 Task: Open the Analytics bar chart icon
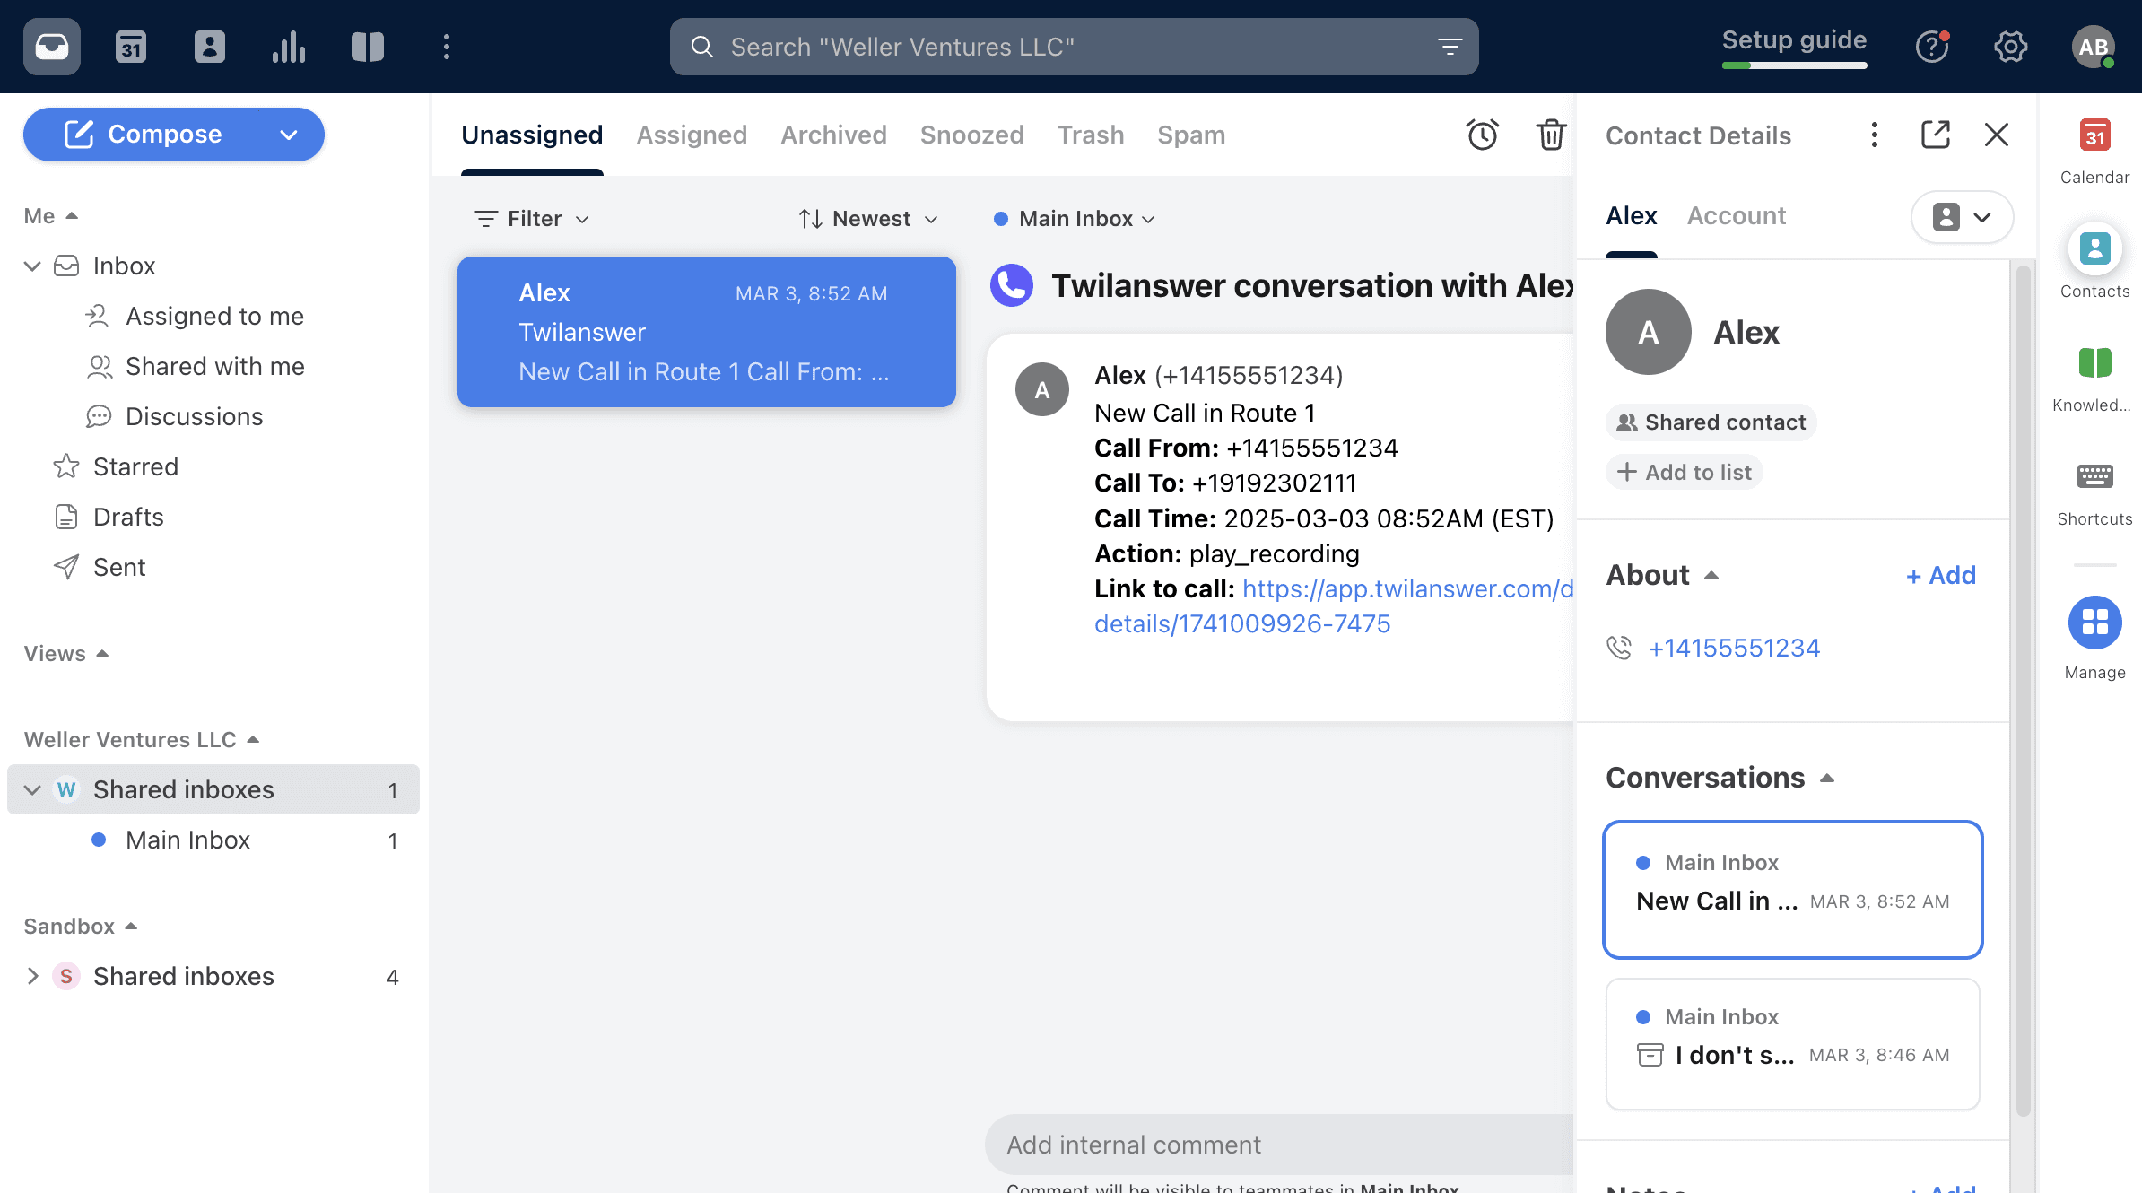pos(288,47)
